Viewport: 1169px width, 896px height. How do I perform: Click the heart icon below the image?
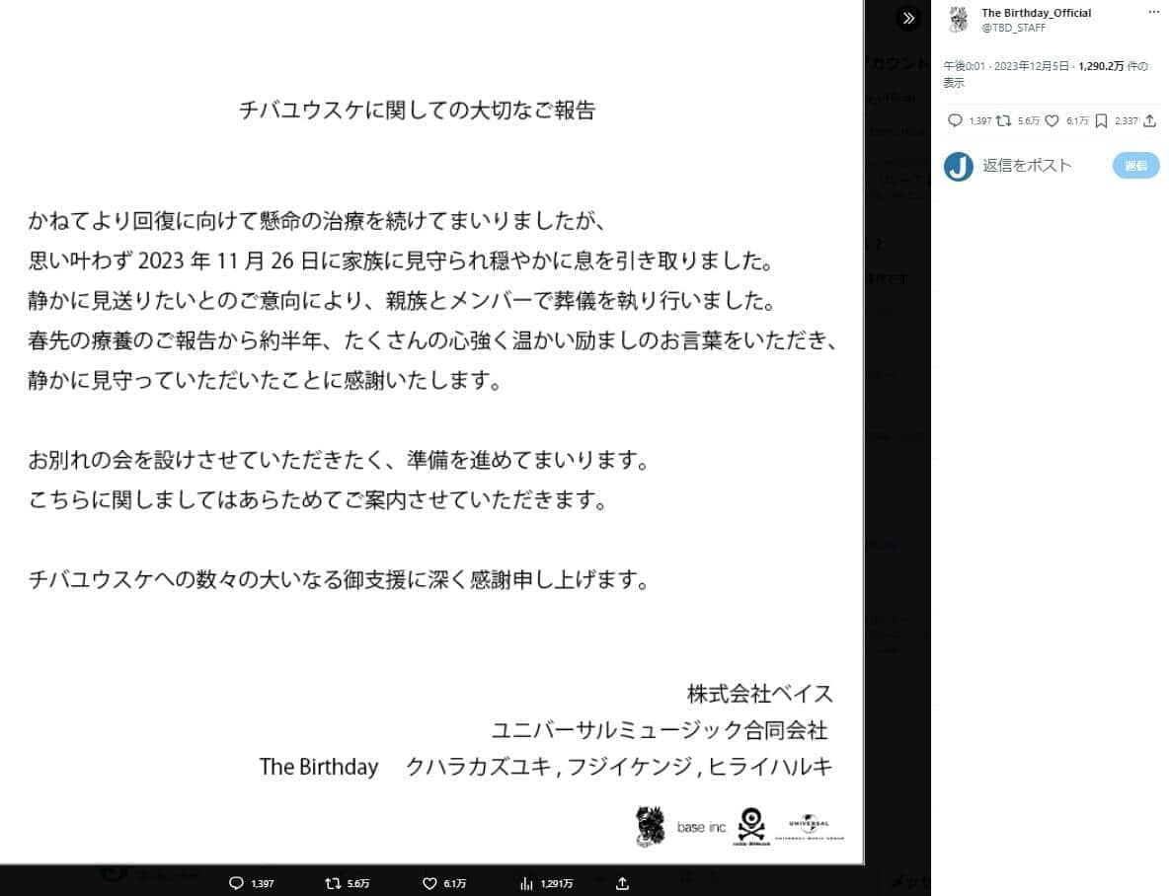(429, 883)
